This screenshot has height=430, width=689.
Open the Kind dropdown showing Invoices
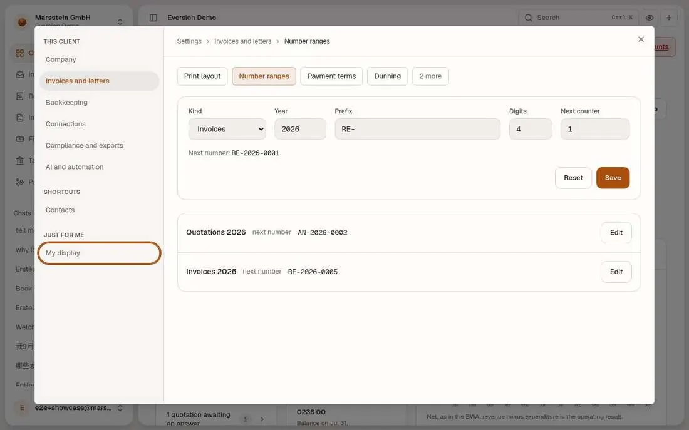[227, 129]
